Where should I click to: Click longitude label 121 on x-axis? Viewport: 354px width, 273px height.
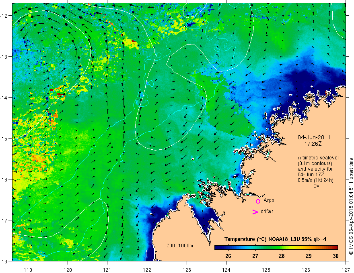107,270
